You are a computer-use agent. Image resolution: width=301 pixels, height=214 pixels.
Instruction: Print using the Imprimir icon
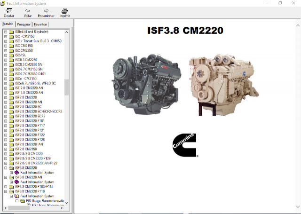[x=65, y=11]
